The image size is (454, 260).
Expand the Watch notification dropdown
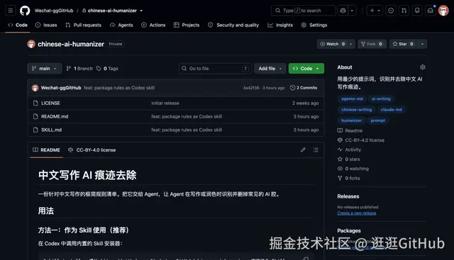(x=350, y=44)
